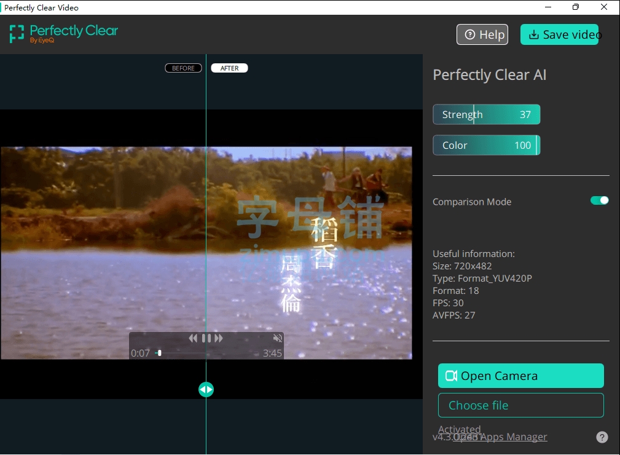Viewport: 620px width, 455px height.
Task: Click the before/after split handle icon
Action: click(x=206, y=390)
